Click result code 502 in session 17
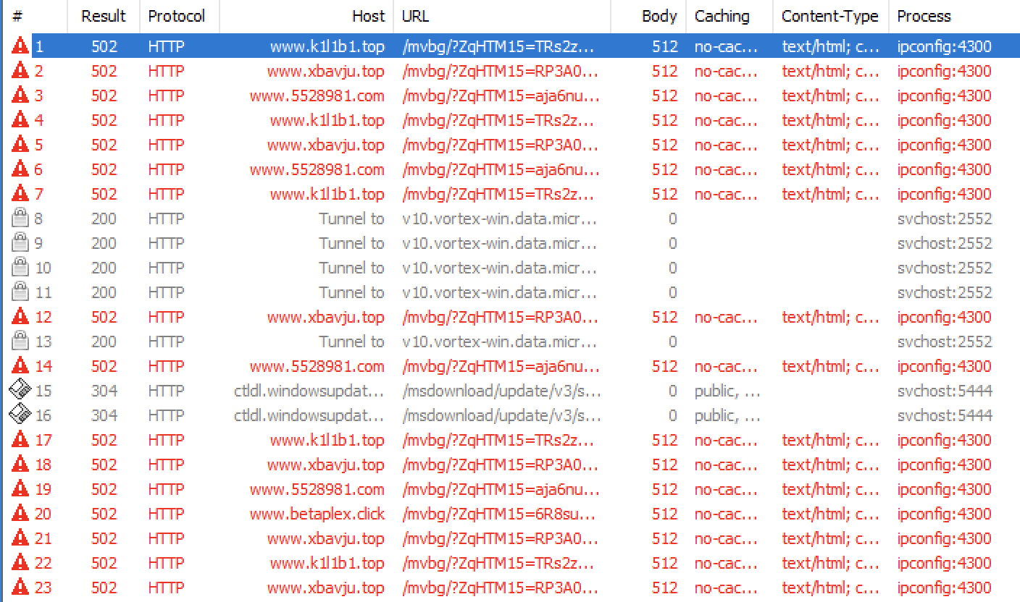 [104, 440]
